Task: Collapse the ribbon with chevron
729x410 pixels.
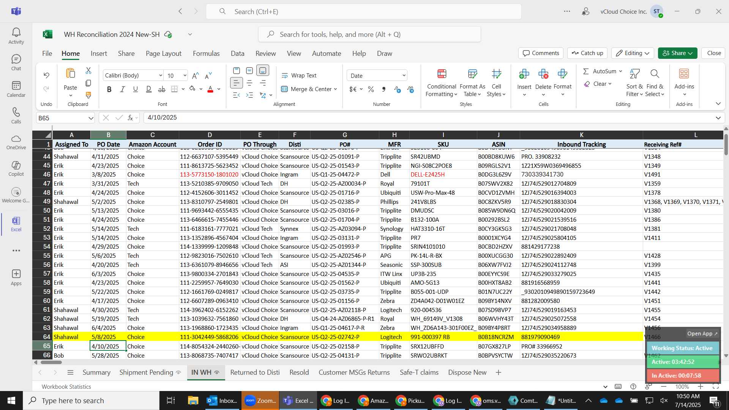Action: (718, 104)
